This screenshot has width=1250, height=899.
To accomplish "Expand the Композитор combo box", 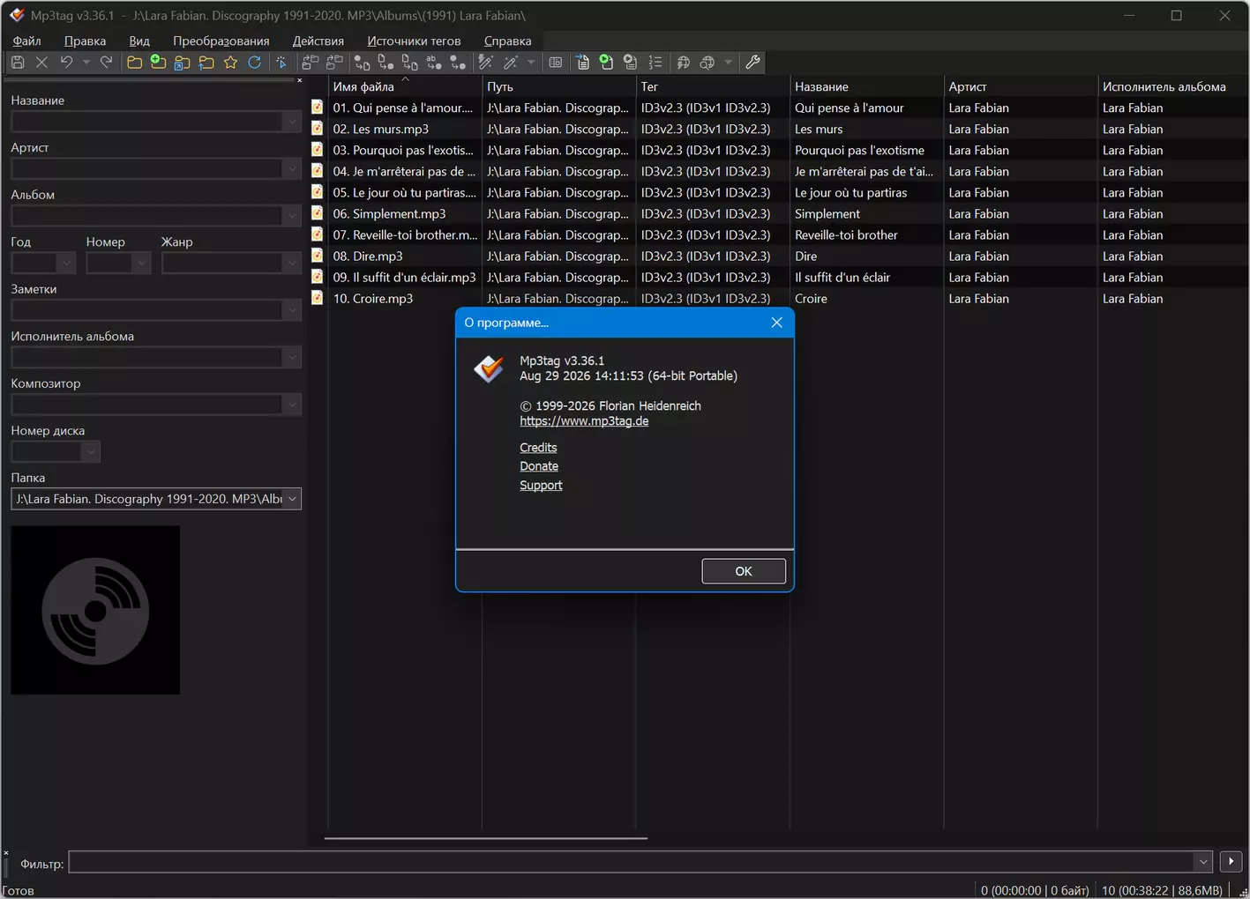I will tap(292, 405).
